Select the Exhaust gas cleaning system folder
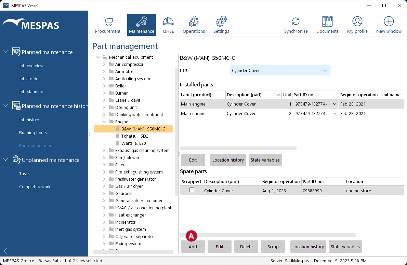 (x=142, y=150)
